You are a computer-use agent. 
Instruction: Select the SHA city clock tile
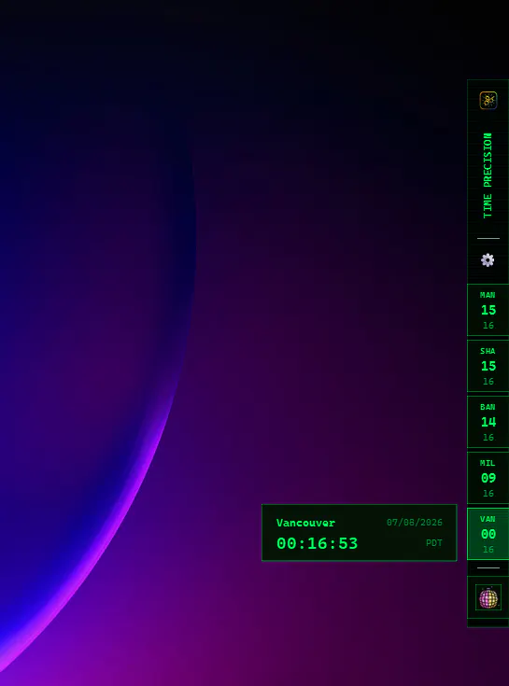tap(488, 366)
